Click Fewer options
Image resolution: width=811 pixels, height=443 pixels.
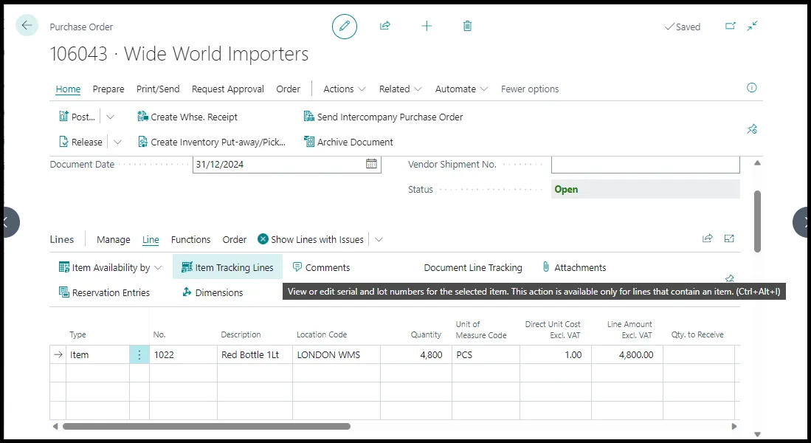[x=530, y=89]
